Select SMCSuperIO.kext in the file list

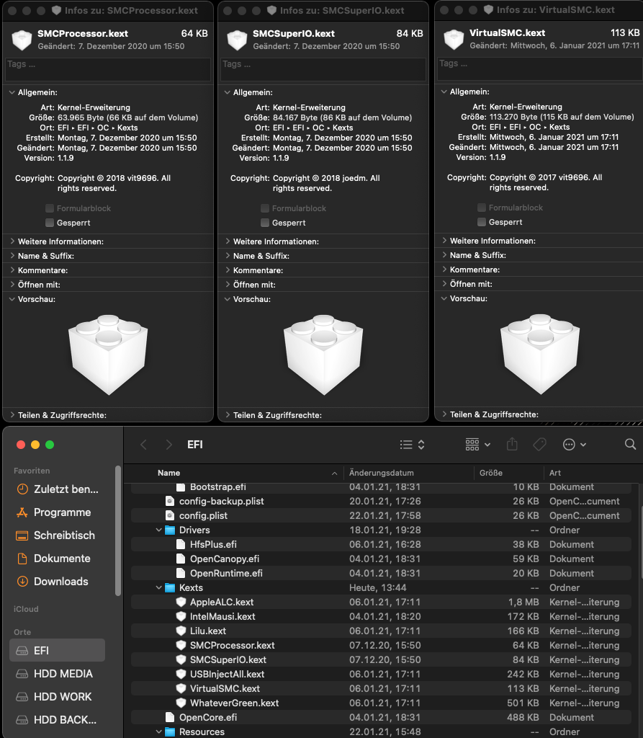click(x=381, y=660)
